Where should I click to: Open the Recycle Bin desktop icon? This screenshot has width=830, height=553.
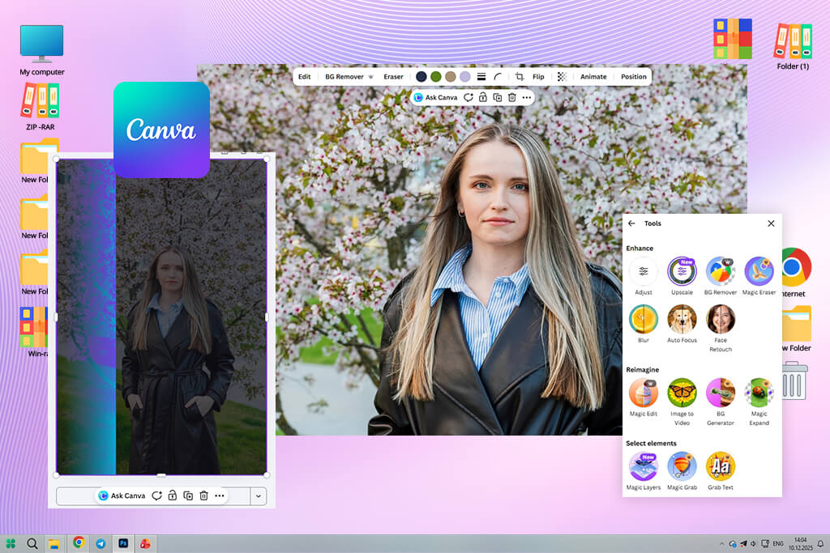click(x=794, y=381)
